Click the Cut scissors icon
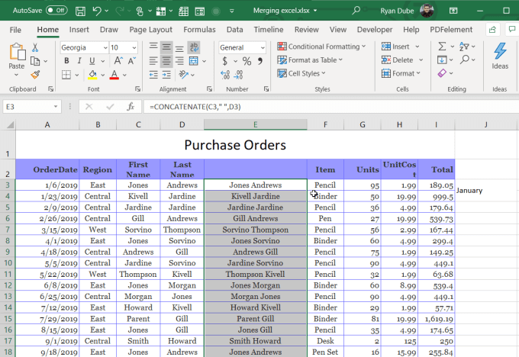Viewport: 519px width, 357px height. click(x=35, y=47)
